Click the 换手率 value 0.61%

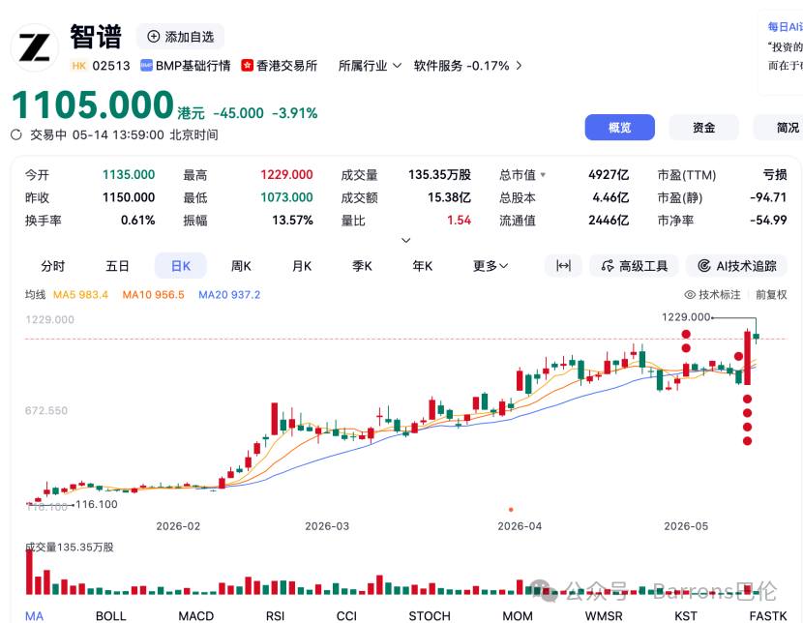[x=137, y=221]
